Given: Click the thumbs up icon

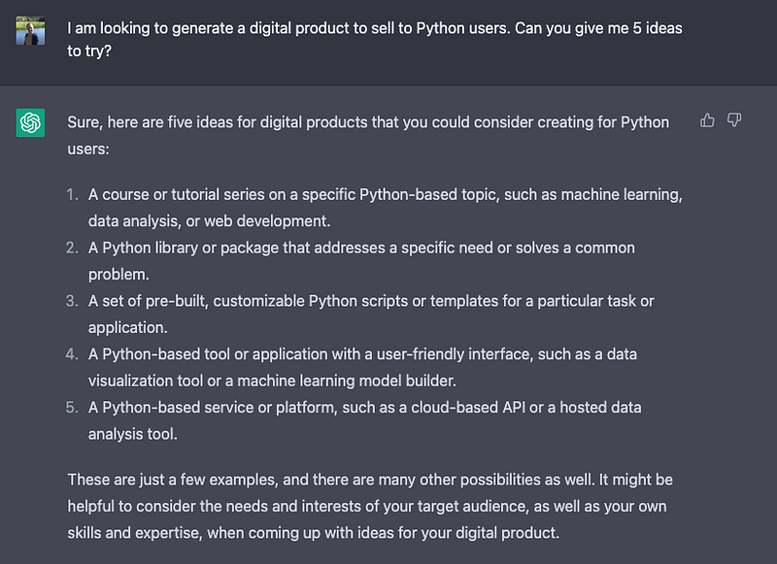Looking at the screenshot, I should (707, 120).
